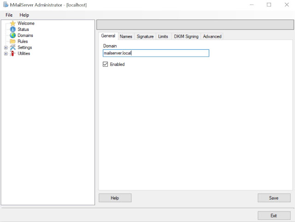This screenshot has height=222, width=295.
Task: Click the Utilities red knife icon
Action: point(12,53)
